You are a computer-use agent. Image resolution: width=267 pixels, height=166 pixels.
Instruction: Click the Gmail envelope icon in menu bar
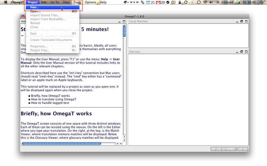(158, 2)
